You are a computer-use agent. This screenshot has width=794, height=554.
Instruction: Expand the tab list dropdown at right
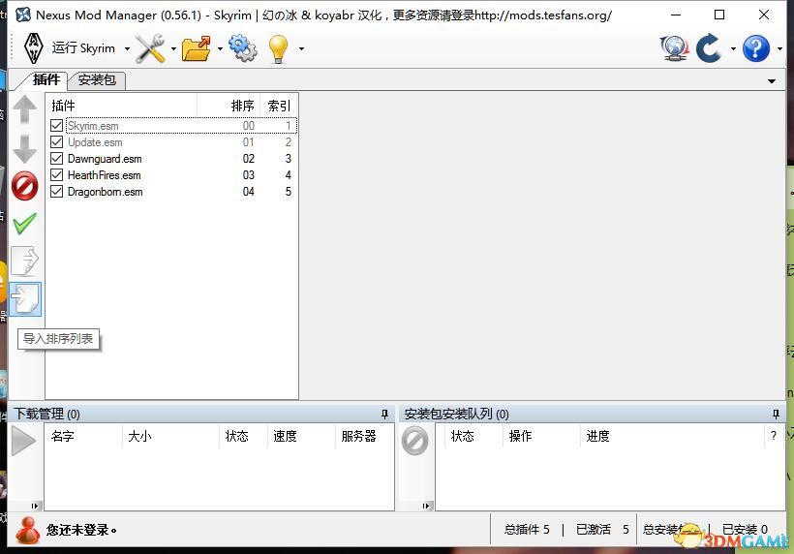tap(772, 81)
